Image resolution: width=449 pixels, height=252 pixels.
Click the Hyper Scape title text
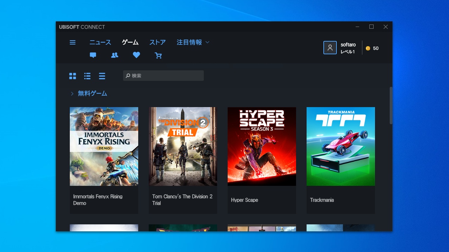244,200
